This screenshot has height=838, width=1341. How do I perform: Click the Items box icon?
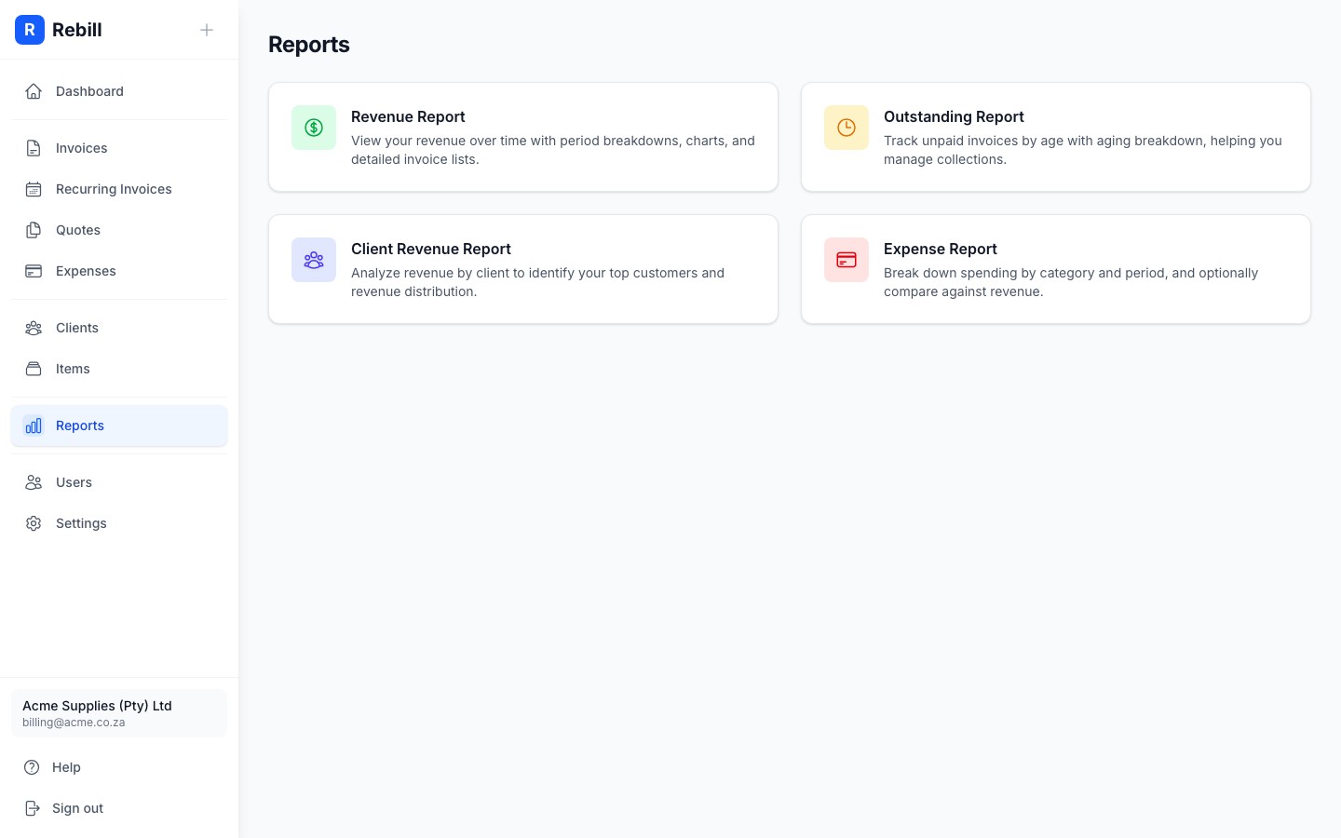click(34, 369)
